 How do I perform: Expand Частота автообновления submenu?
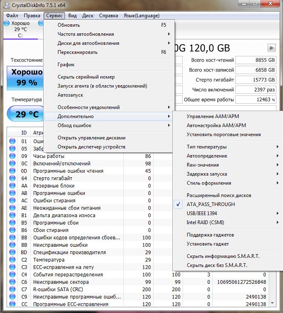(109, 34)
